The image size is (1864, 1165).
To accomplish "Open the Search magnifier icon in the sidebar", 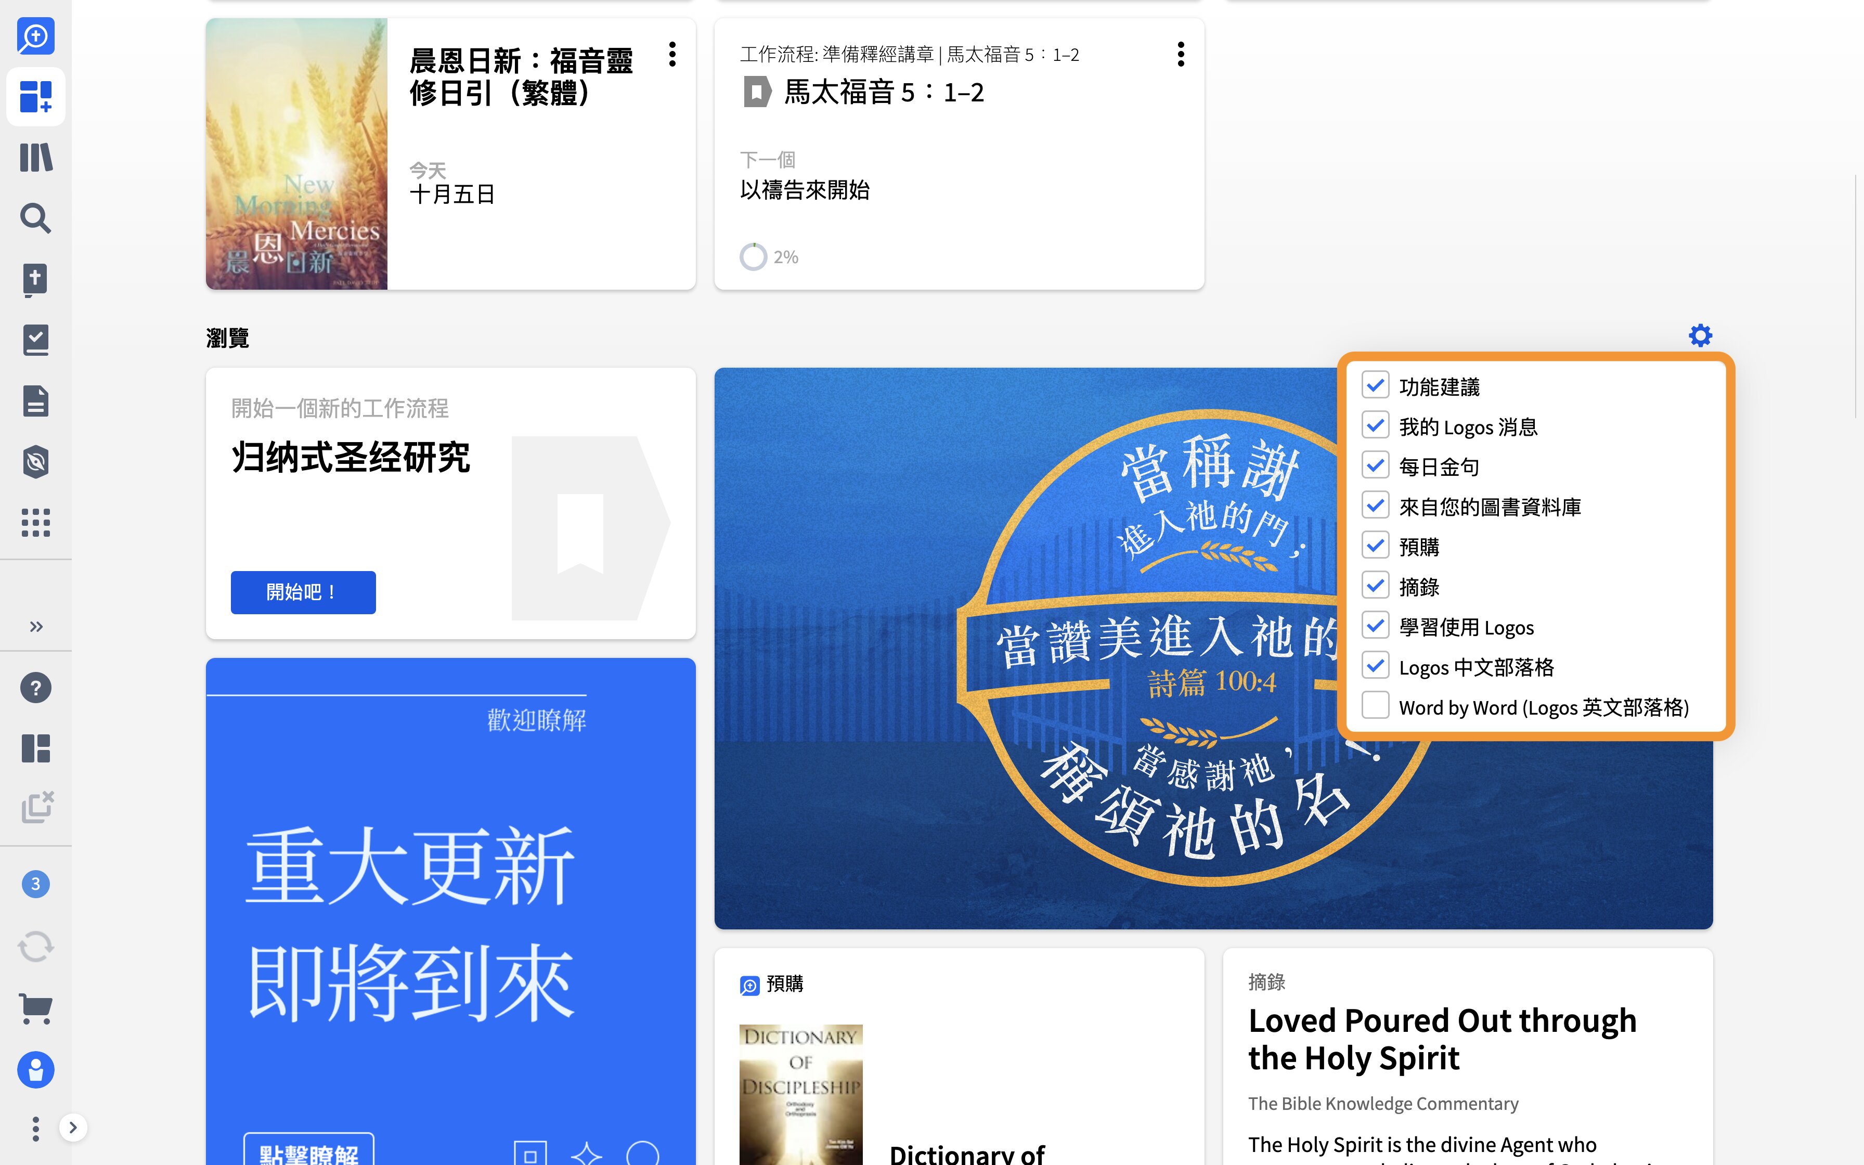I will click(35, 218).
